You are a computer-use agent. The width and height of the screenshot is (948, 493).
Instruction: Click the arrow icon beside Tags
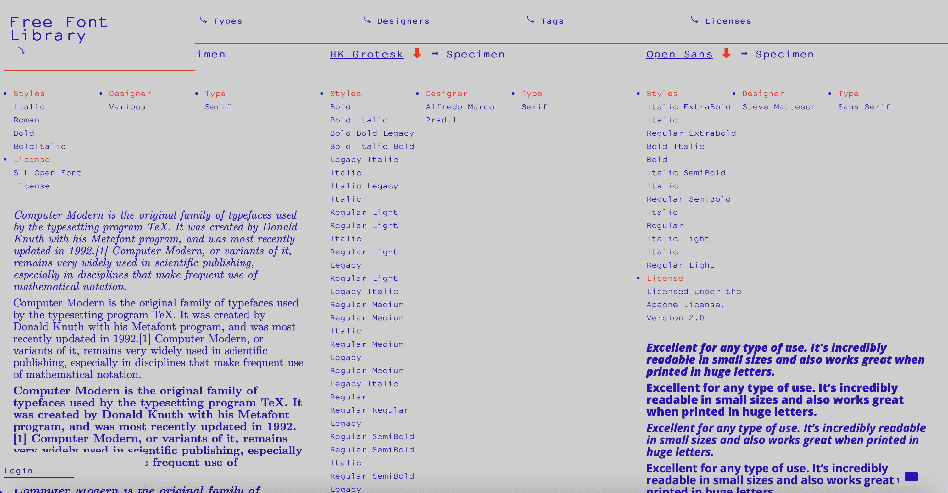click(531, 20)
